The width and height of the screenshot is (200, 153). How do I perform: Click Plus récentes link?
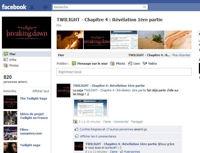click(181, 55)
